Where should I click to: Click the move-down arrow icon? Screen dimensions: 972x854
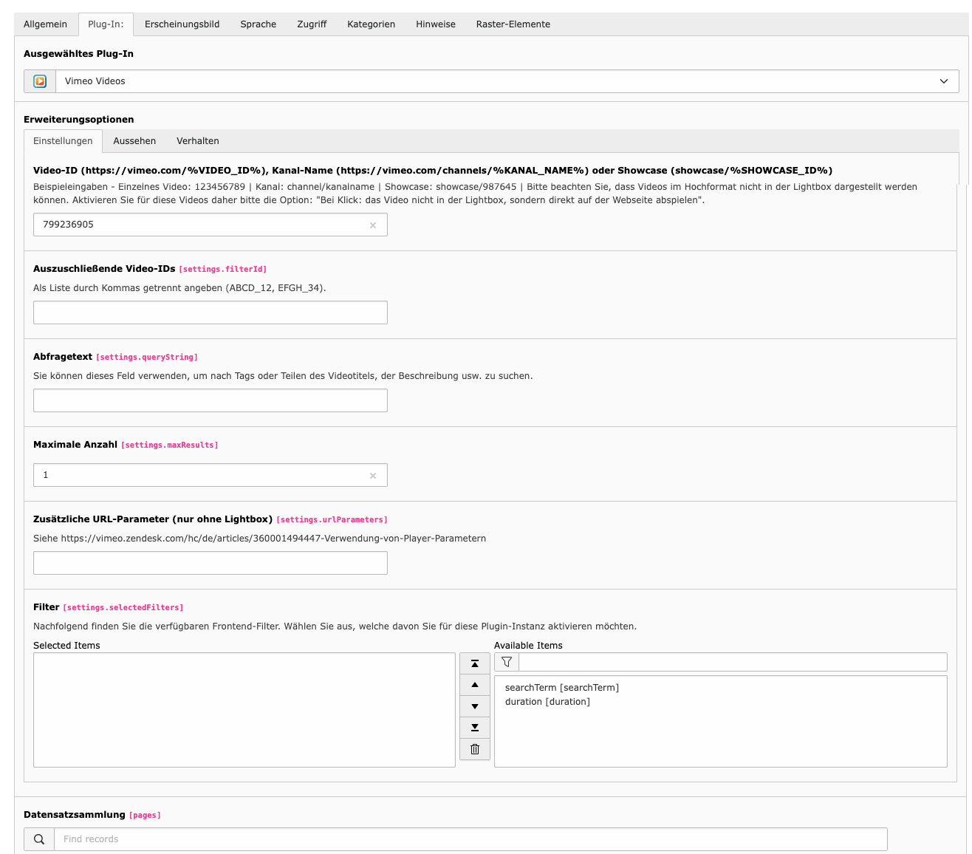[x=475, y=706]
